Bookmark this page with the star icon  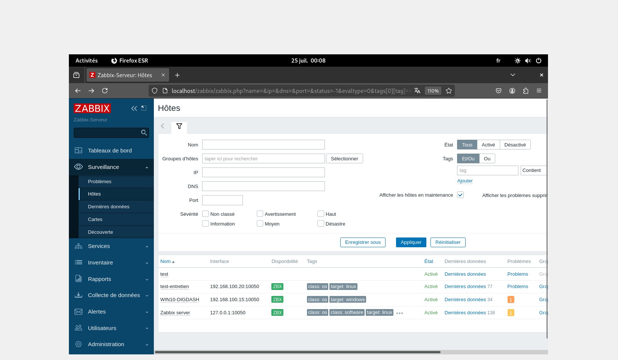pos(449,91)
